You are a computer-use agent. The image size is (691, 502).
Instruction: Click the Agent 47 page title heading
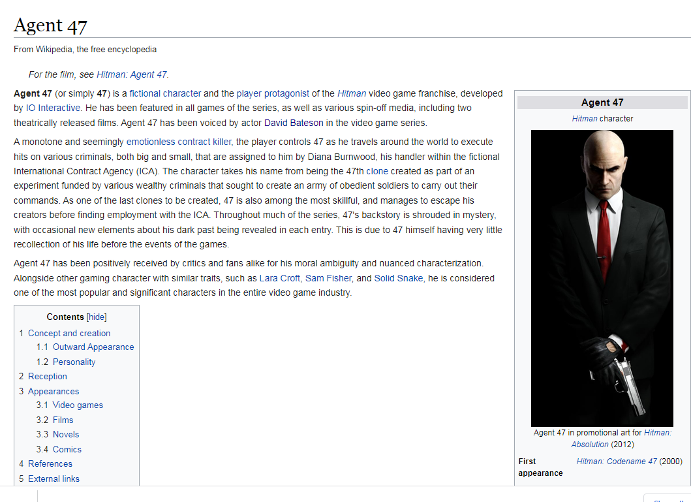pos(50,25)
